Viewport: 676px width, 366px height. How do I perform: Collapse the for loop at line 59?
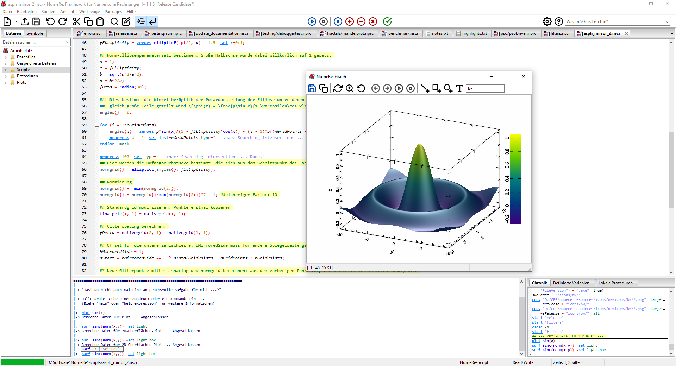coord(96,125)
